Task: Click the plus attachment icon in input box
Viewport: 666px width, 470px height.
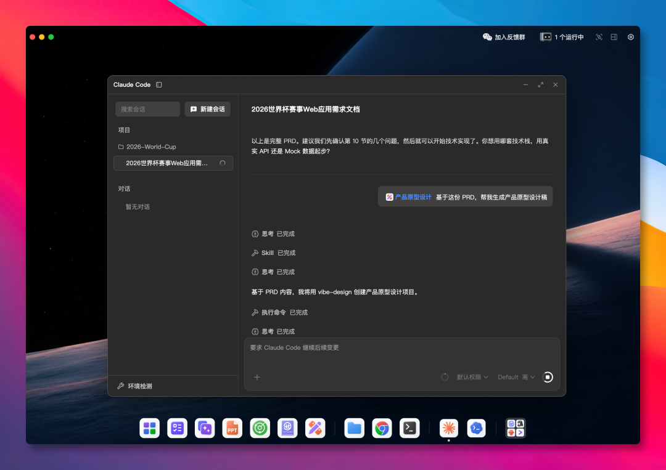Action: [257, 377]
